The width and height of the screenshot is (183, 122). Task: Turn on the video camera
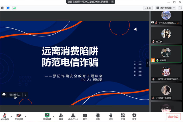tap(19, 117)
